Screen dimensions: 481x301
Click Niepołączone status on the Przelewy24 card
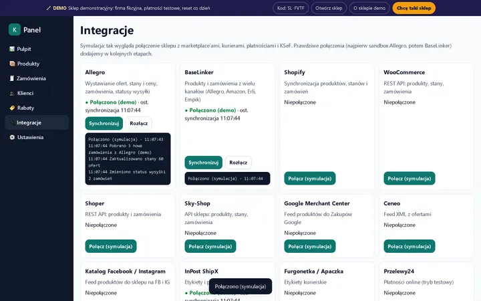click(399, 293)
